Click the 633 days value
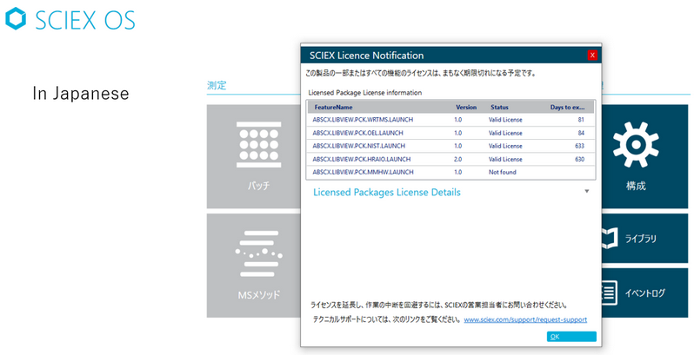Screen dimensions: 694x355 [x=579, y=146]
